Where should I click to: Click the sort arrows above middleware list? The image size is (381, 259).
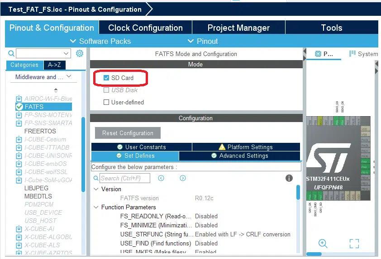tap(56, 90)
